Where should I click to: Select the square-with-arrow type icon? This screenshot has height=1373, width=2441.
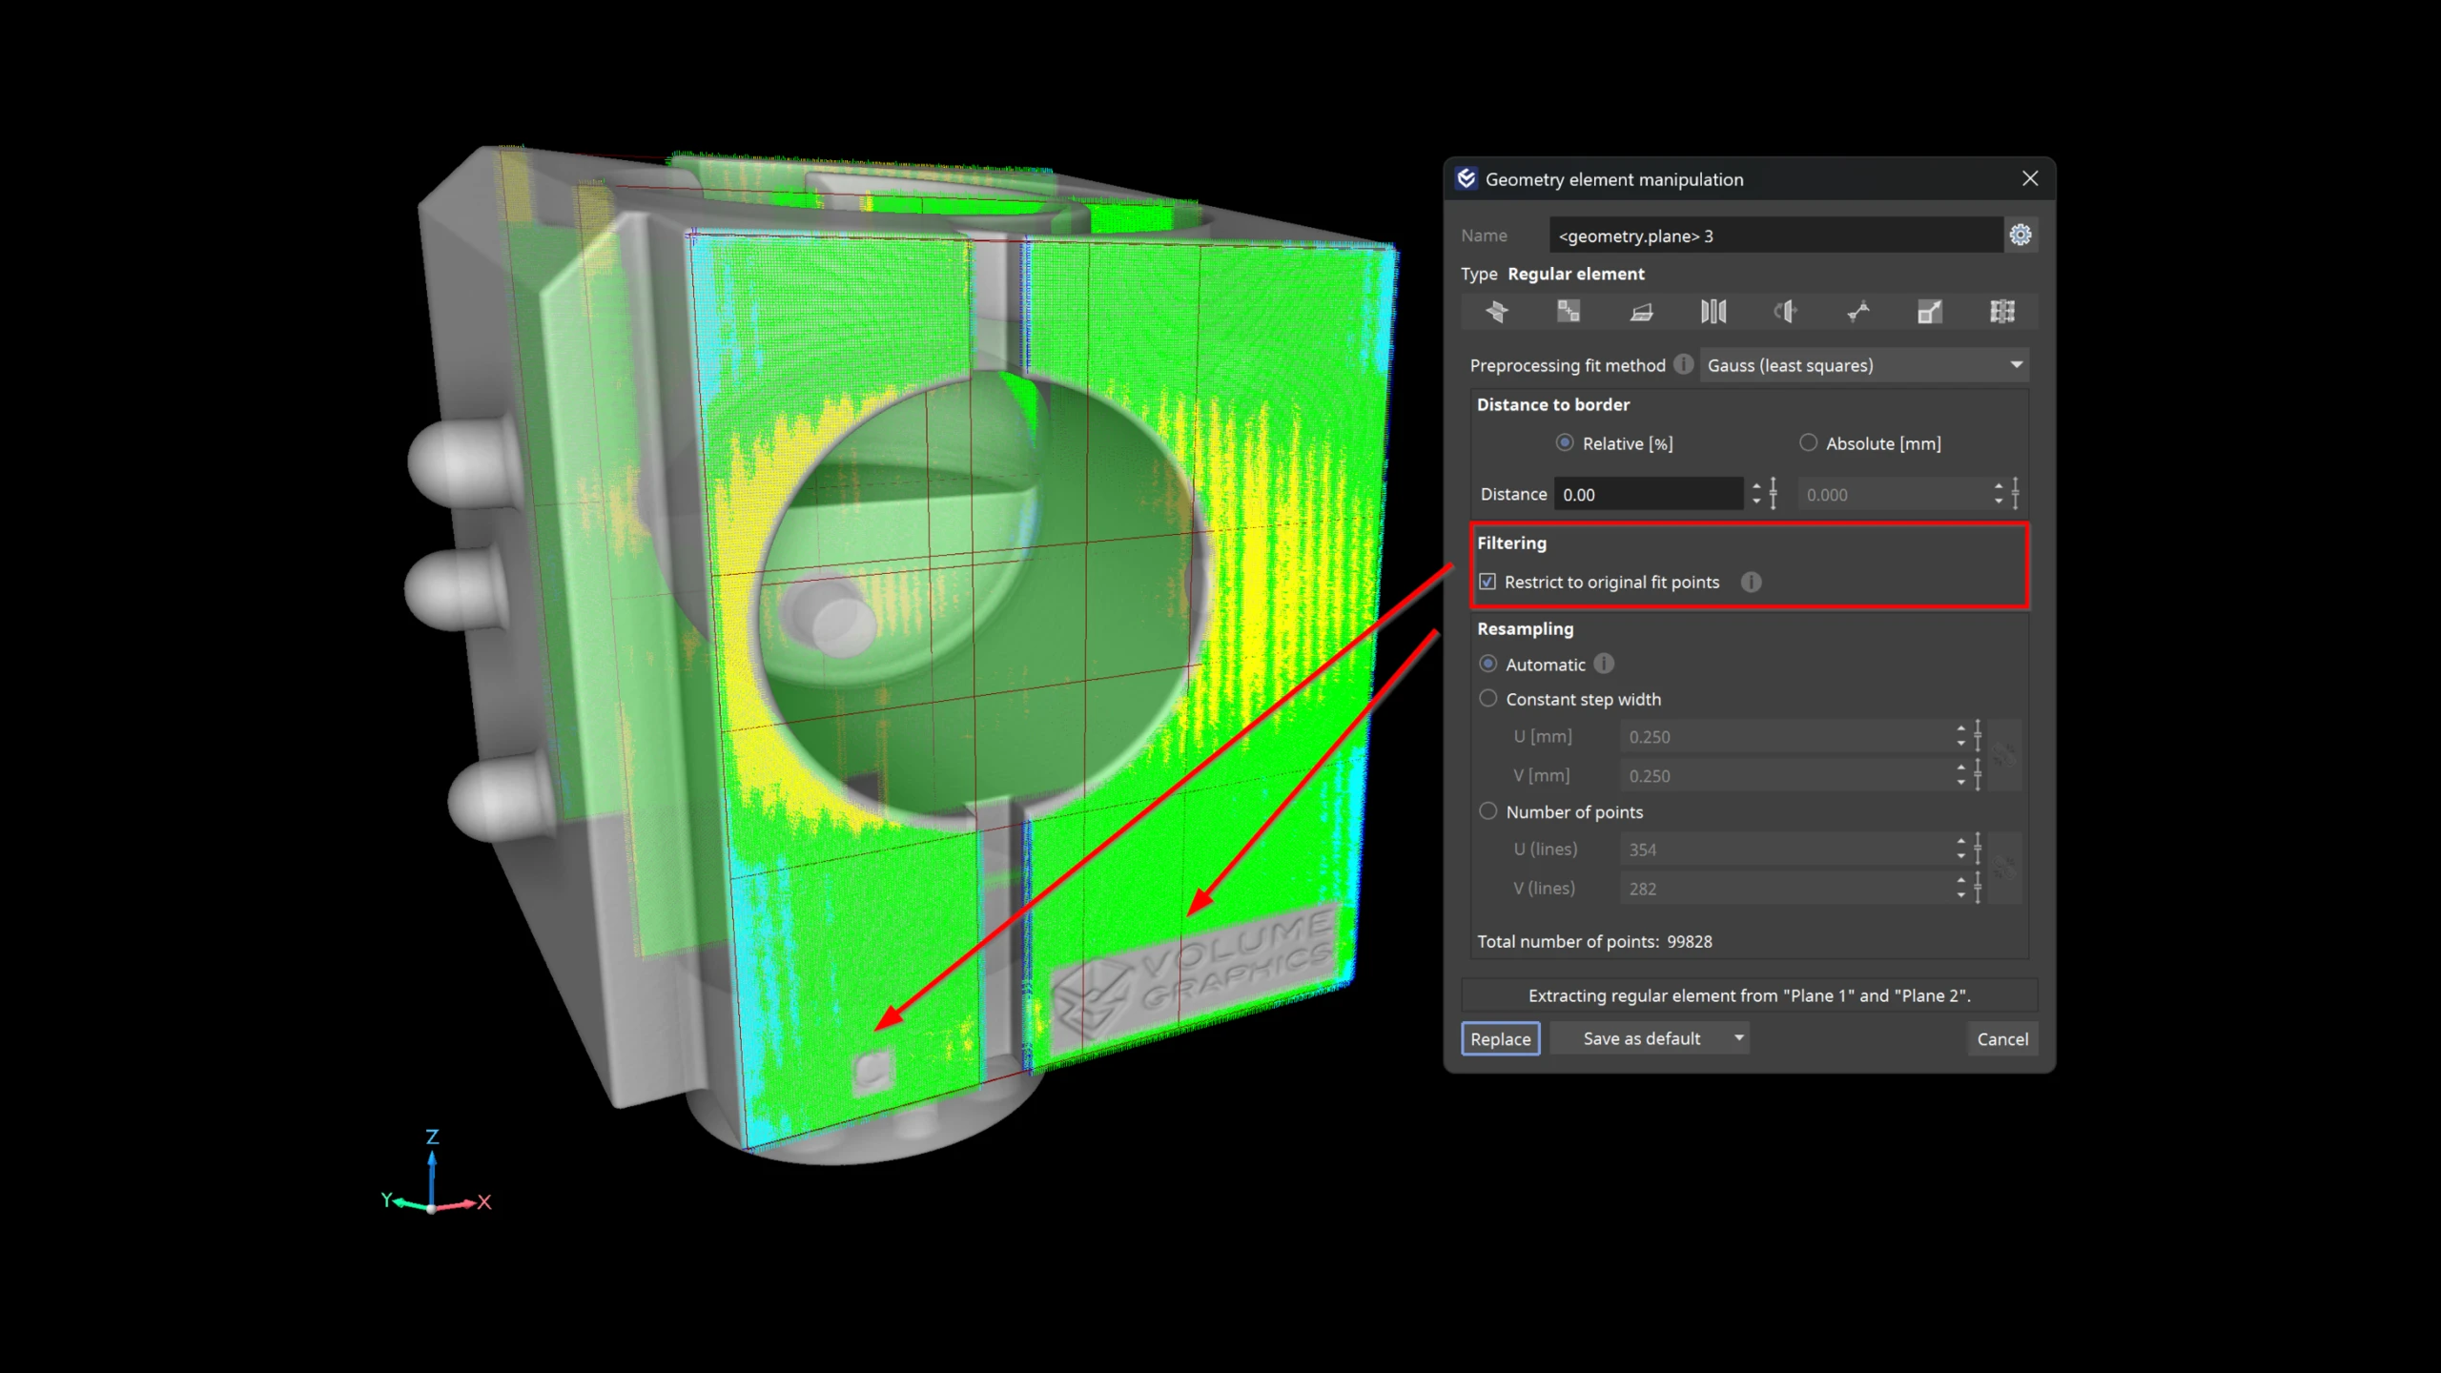tap(1930, 312)
